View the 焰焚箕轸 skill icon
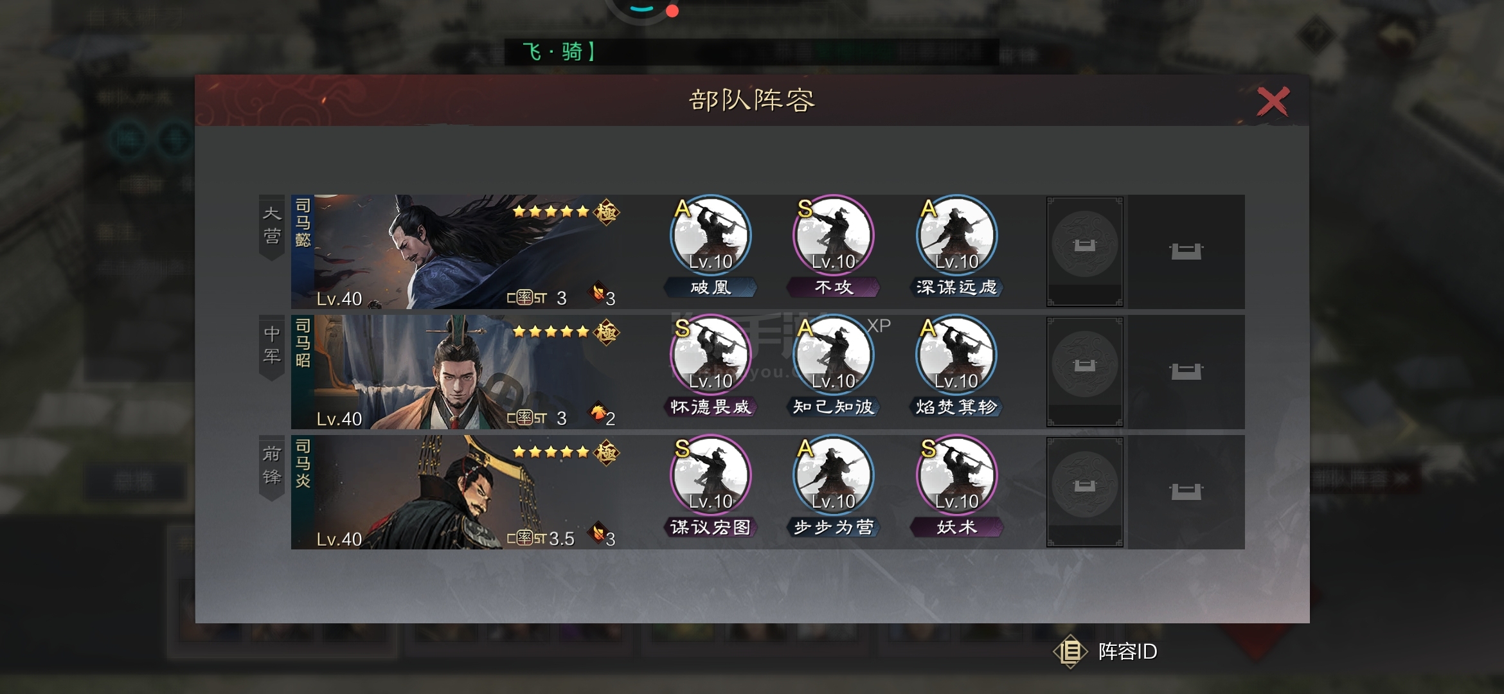The height and width of the screenshot is (694, 1504). coord(956,355)
